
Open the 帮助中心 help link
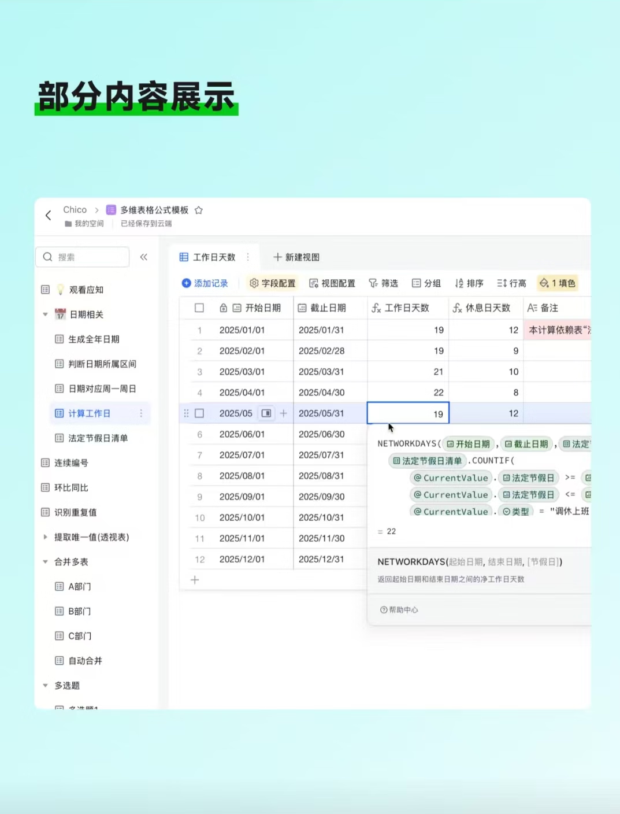[399, 610]
